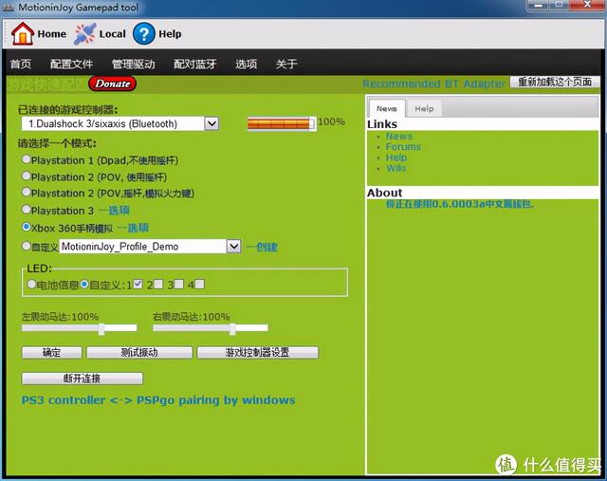Viewport: 607px width, 481px height.
Task: Open the 配置文件 menu item
Action: [71, 64]
